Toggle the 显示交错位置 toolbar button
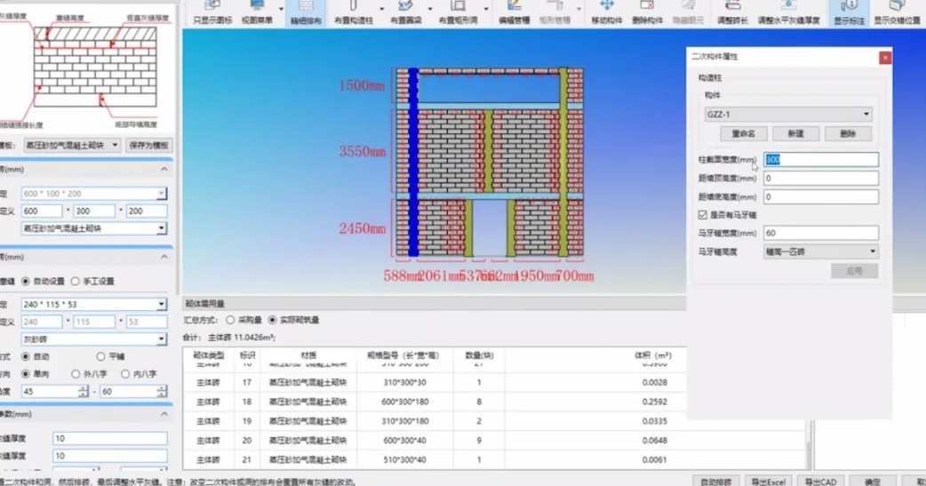Screen dimensions: 926x486 pyautogui.click(x=897, y=12)
